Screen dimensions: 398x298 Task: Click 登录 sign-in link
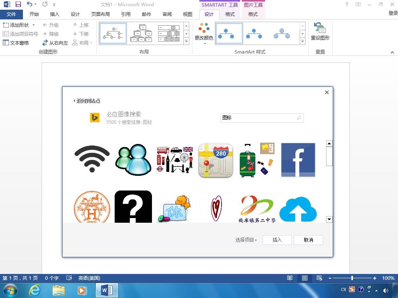[393, 13]
